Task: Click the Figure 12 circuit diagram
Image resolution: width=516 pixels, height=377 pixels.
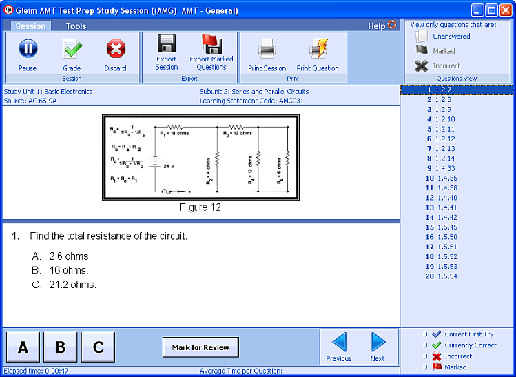Action: click(200, 158)
